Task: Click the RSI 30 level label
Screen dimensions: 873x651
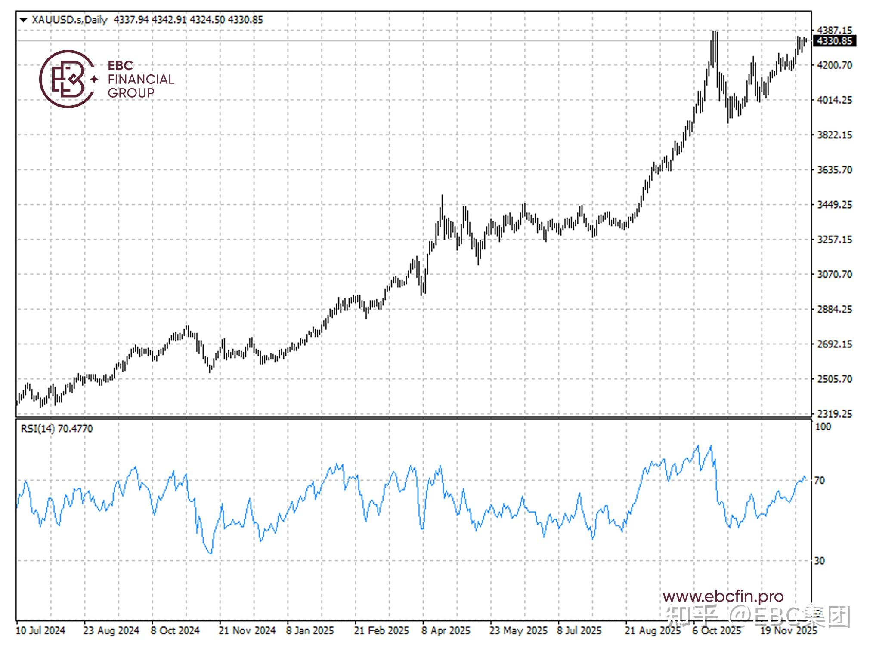Action: tap(820, 561)
